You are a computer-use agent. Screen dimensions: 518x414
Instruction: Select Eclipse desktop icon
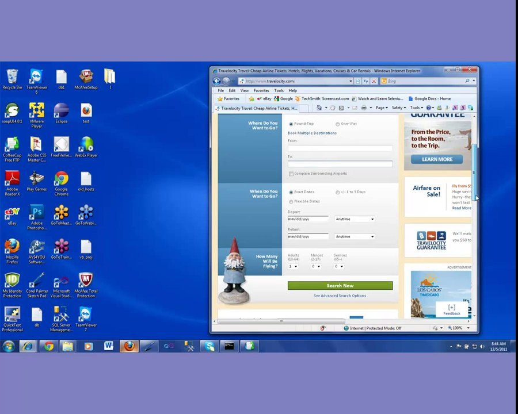62,113
